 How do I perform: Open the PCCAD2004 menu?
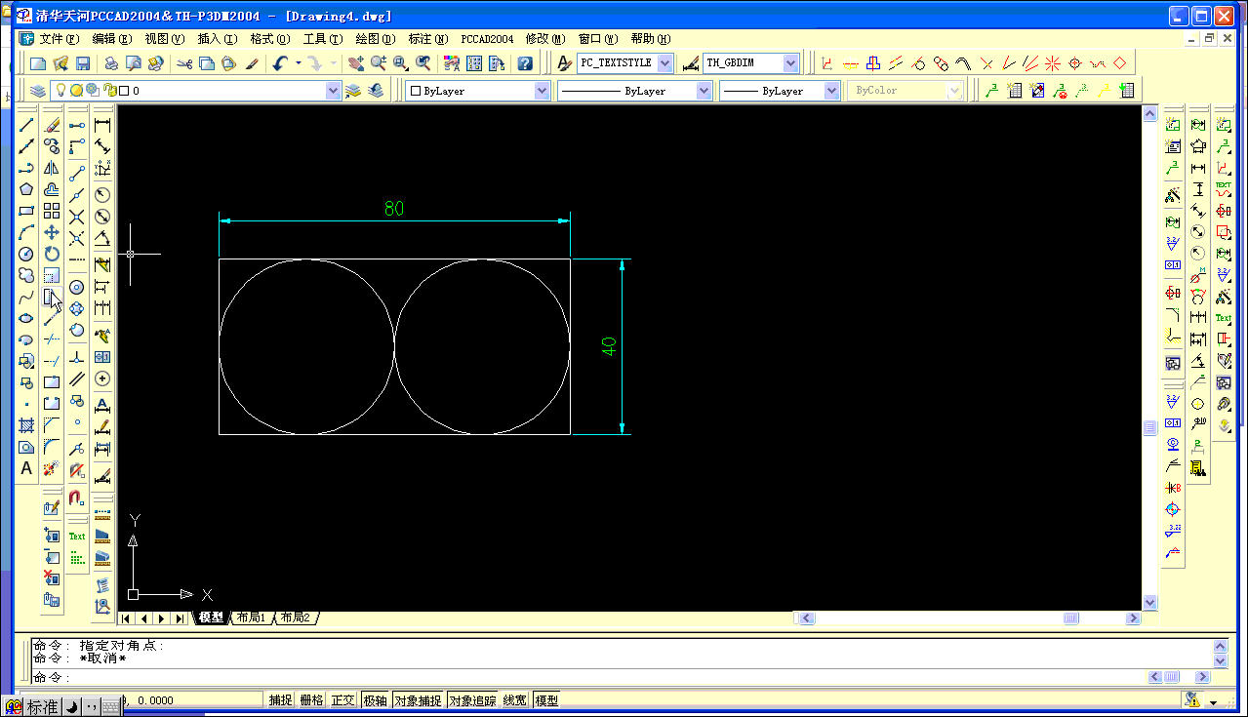[x=487, y=39]
